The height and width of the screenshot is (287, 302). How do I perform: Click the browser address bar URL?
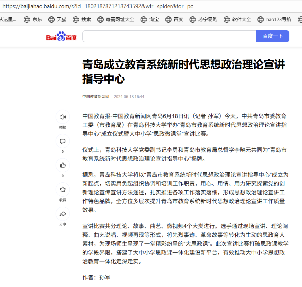pos(98,6)
